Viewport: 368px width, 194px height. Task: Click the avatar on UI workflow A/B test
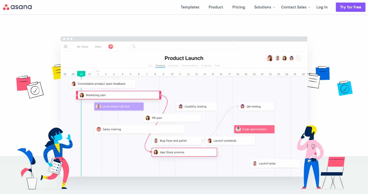[x=98, y=106]
